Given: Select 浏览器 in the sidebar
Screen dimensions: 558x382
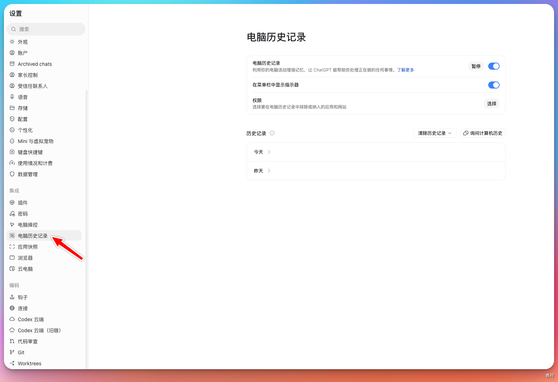Looking at the screenshot, I should coord(44,258).
